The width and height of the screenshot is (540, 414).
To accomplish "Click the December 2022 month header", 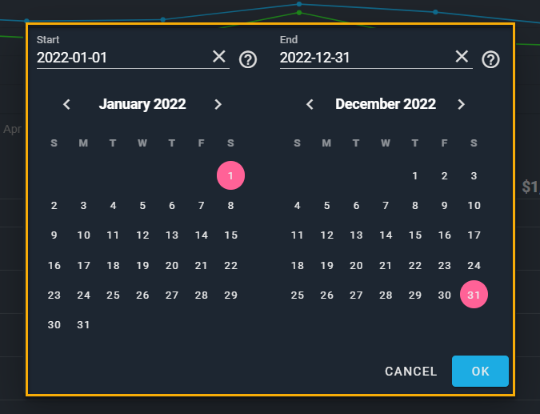I will pyautogui.click(x=386, y=104).
